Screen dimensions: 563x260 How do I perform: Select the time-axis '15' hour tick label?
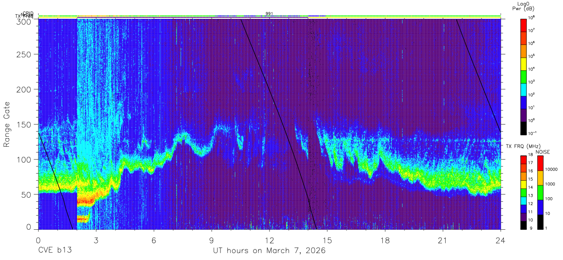(327, 241)
